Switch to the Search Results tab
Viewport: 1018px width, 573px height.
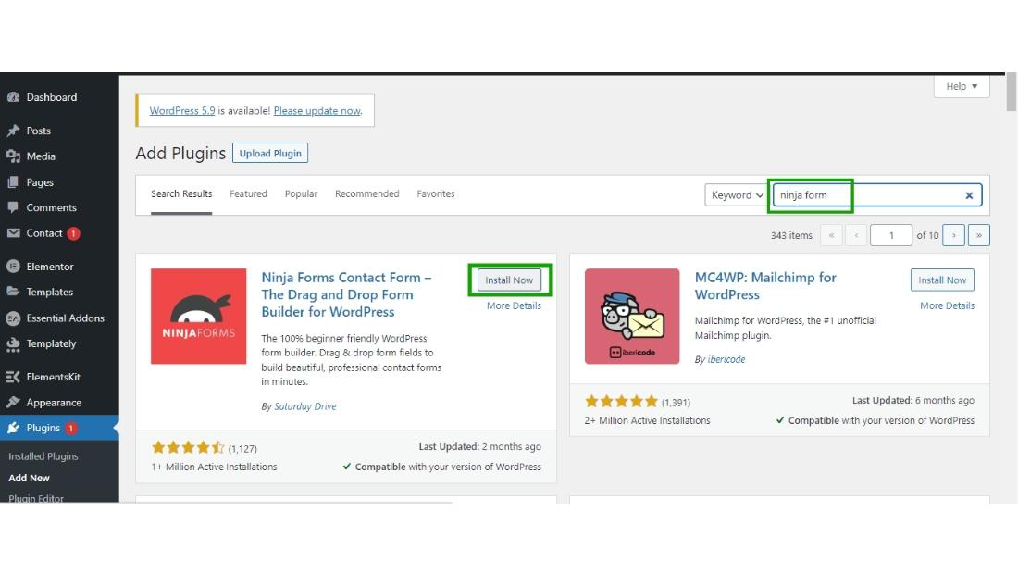pyautogui.click(x=181, y=193)
